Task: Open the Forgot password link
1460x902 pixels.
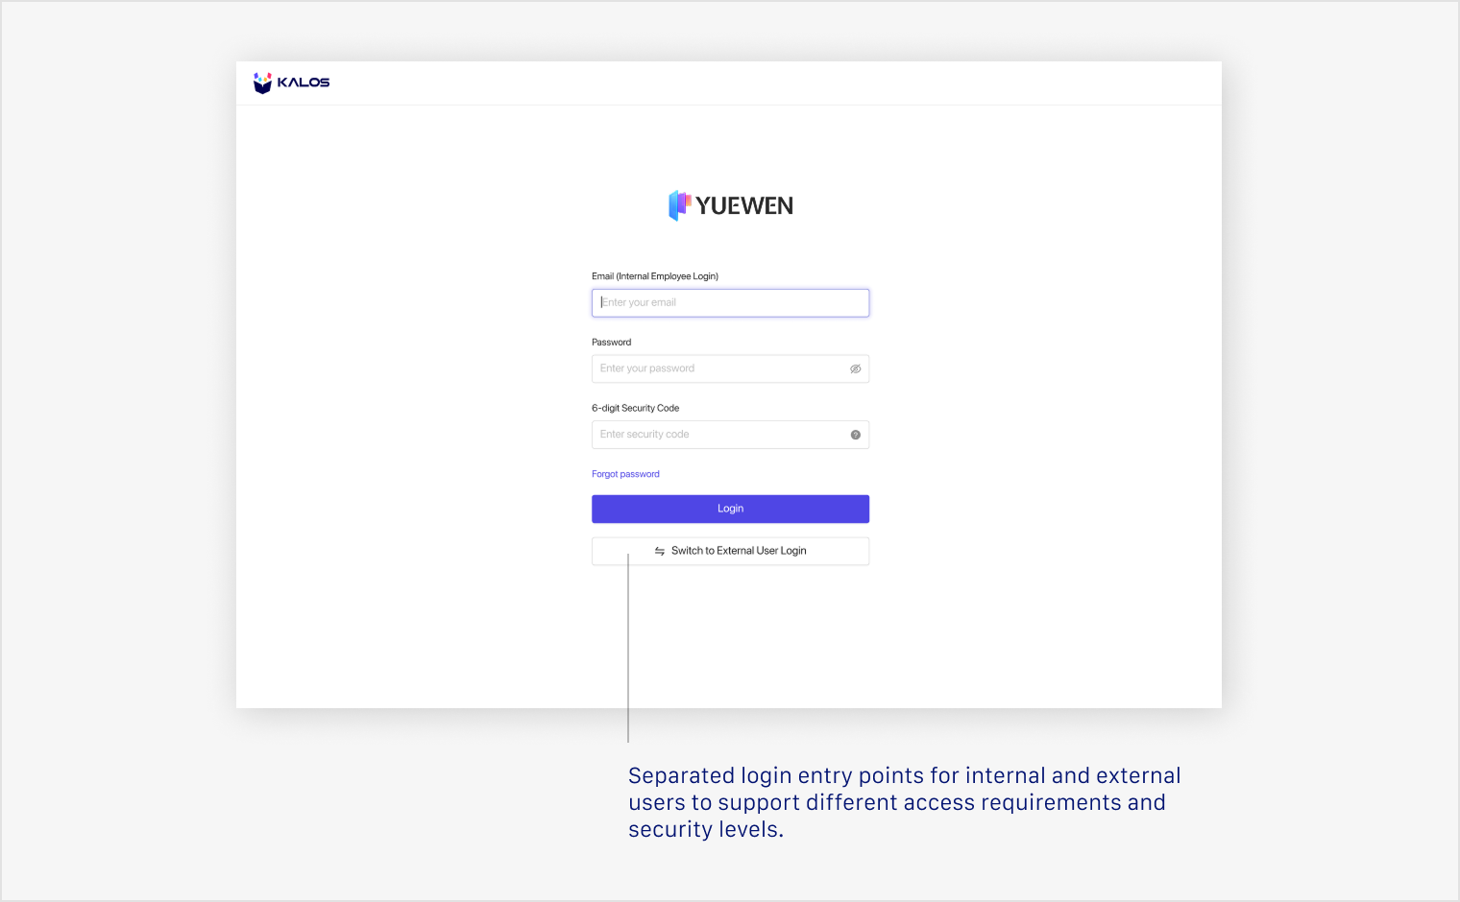Action: [x=625, y=473]
